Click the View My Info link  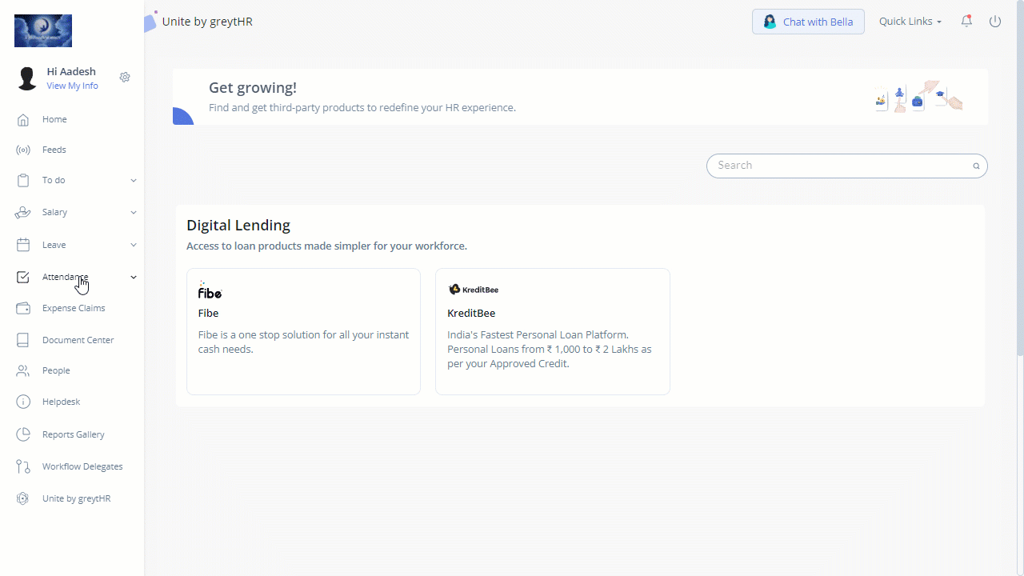[x=72, y=86]
